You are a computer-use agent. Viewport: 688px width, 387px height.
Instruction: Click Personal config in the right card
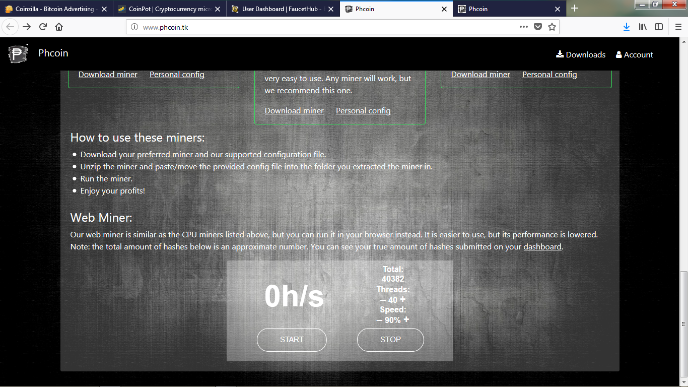tap(549, 75)
